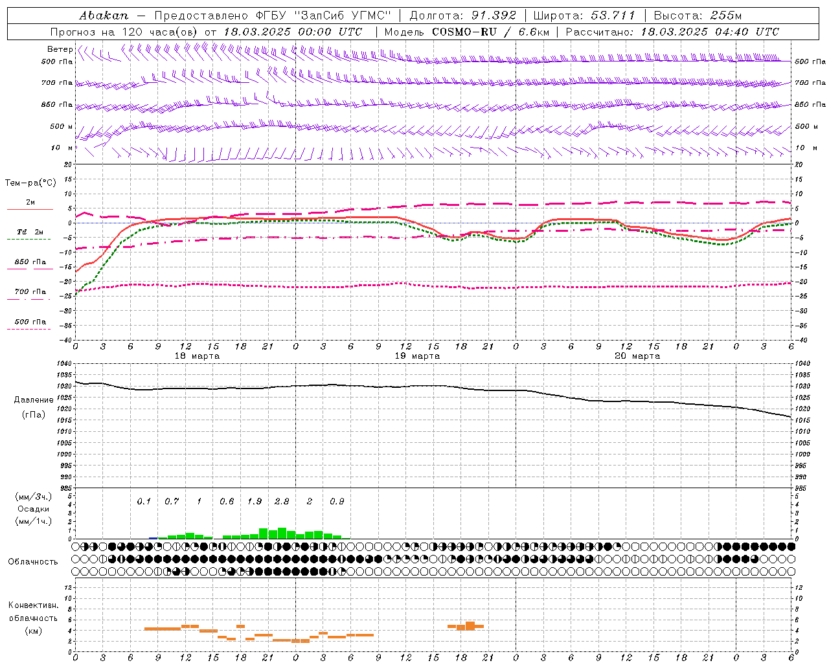
Task: Click the "19 марта" date label
Action: point(417,356)
